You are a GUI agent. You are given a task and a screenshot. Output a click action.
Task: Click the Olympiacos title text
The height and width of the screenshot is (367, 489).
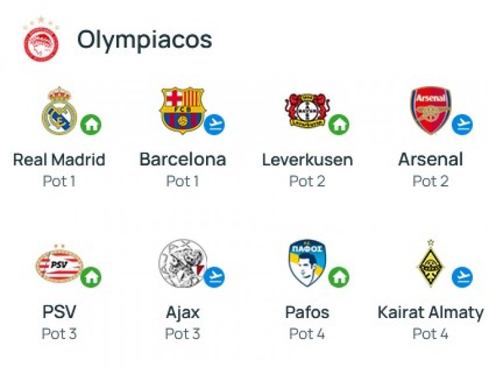tap(145, 40)
